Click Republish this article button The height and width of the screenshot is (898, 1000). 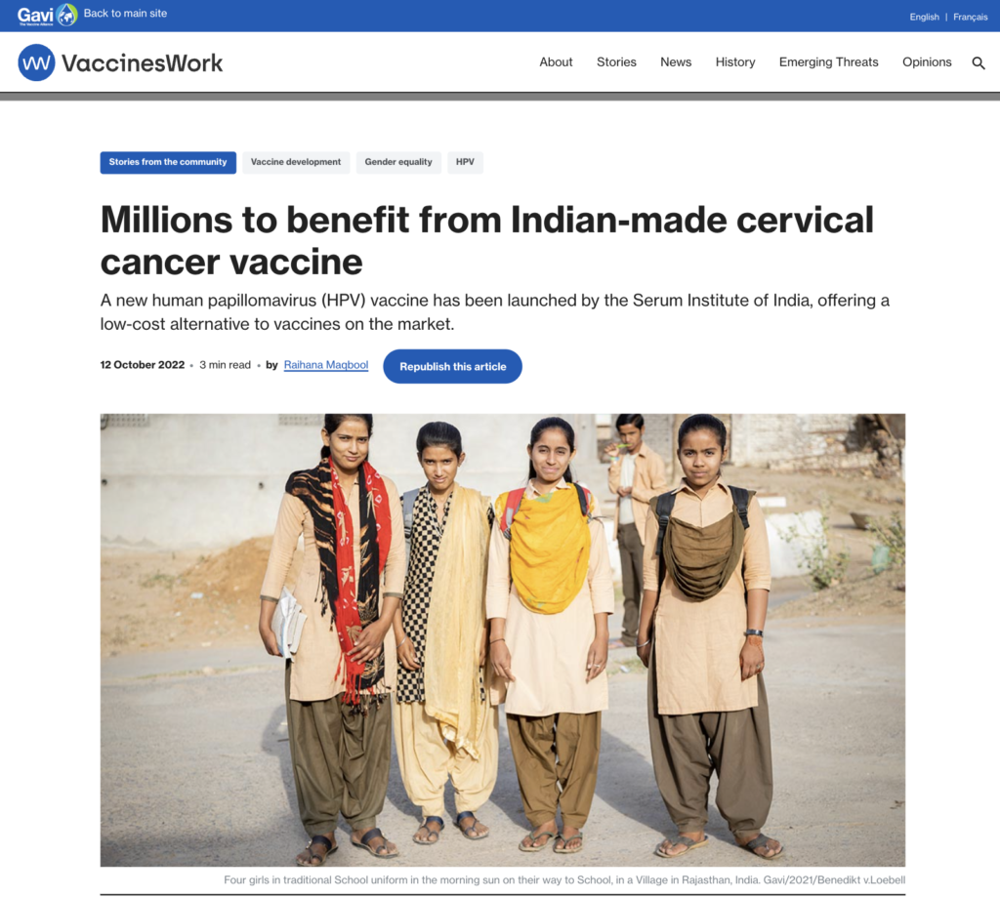click(x=453, y=366)
